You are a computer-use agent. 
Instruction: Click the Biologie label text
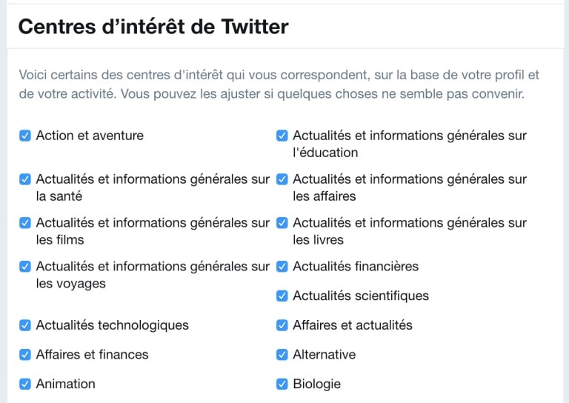316,384
